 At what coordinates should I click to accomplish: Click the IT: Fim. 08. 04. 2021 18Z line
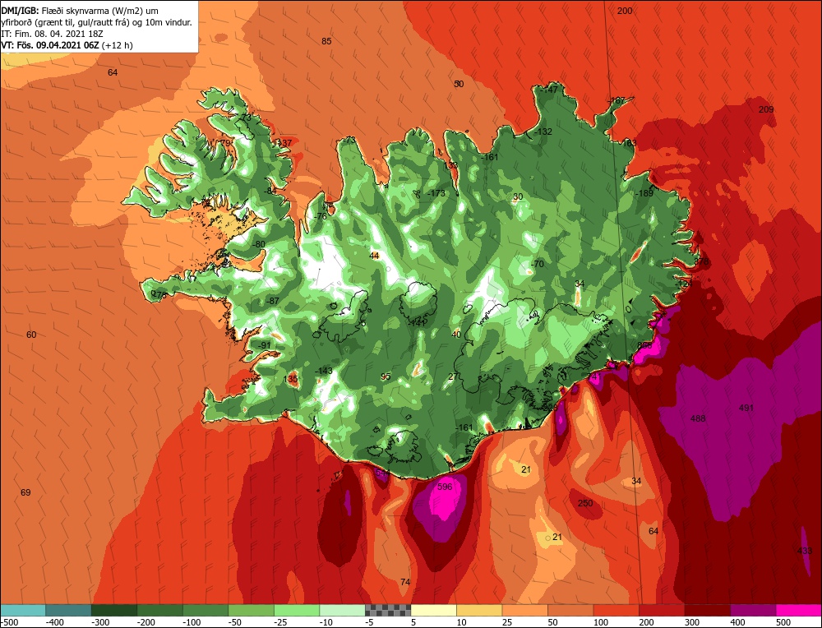click(x=53, y=34)
